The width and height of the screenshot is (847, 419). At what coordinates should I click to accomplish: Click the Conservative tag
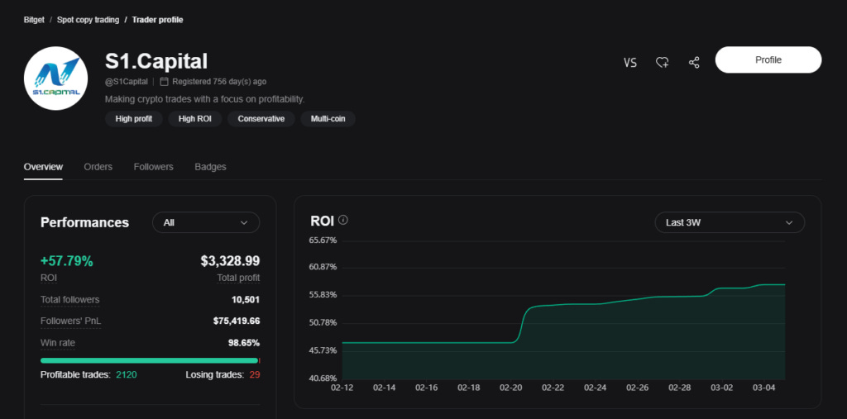pos(261,119)
